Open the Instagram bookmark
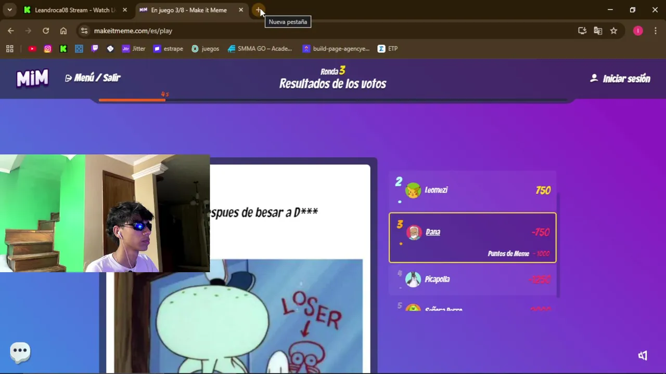Viewport: 666px width, 374px height. point(48,49)
